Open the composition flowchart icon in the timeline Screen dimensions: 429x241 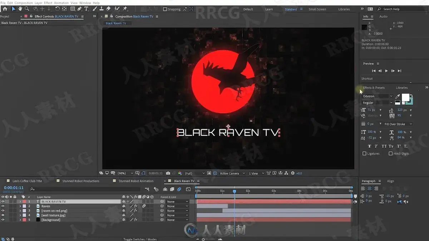point(147,189)
